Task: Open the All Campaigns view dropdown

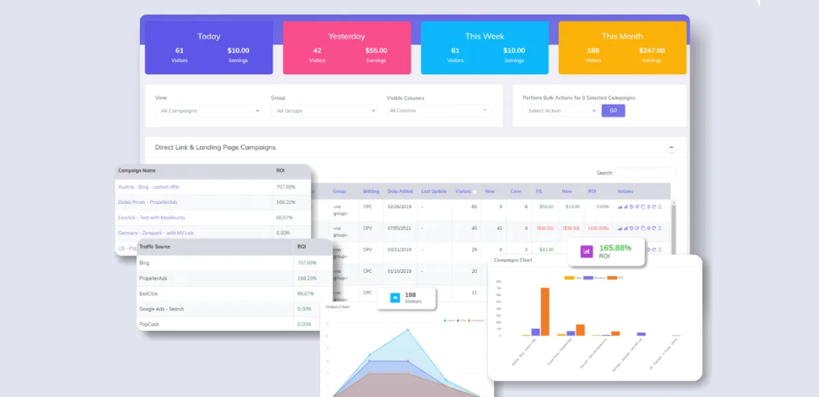Action: [207, 111]
